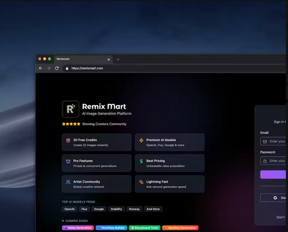Close the Remixmart tab with its X
This screenshot has width=288, height=232.
(109, 59)
